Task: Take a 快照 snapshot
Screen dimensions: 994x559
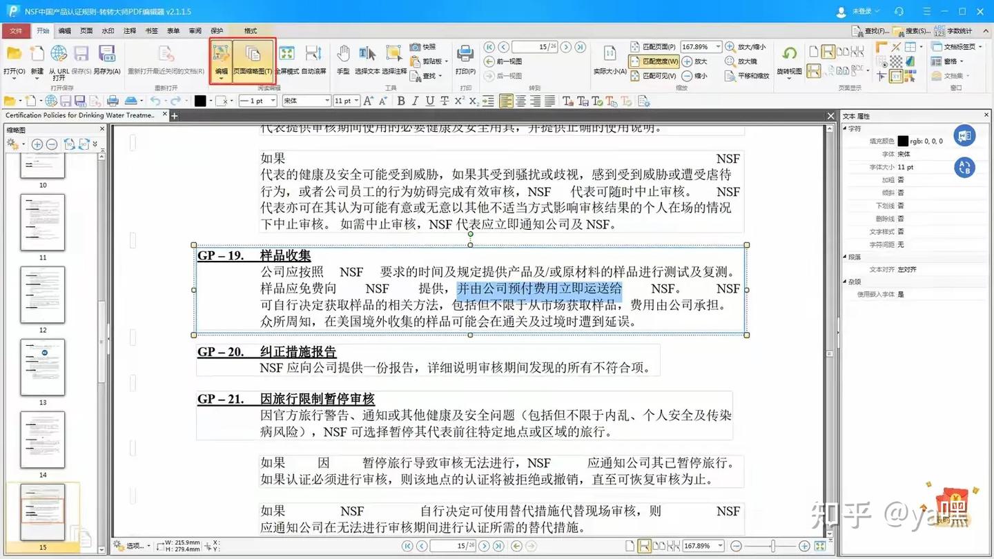Action: click(x=422, y=47)
